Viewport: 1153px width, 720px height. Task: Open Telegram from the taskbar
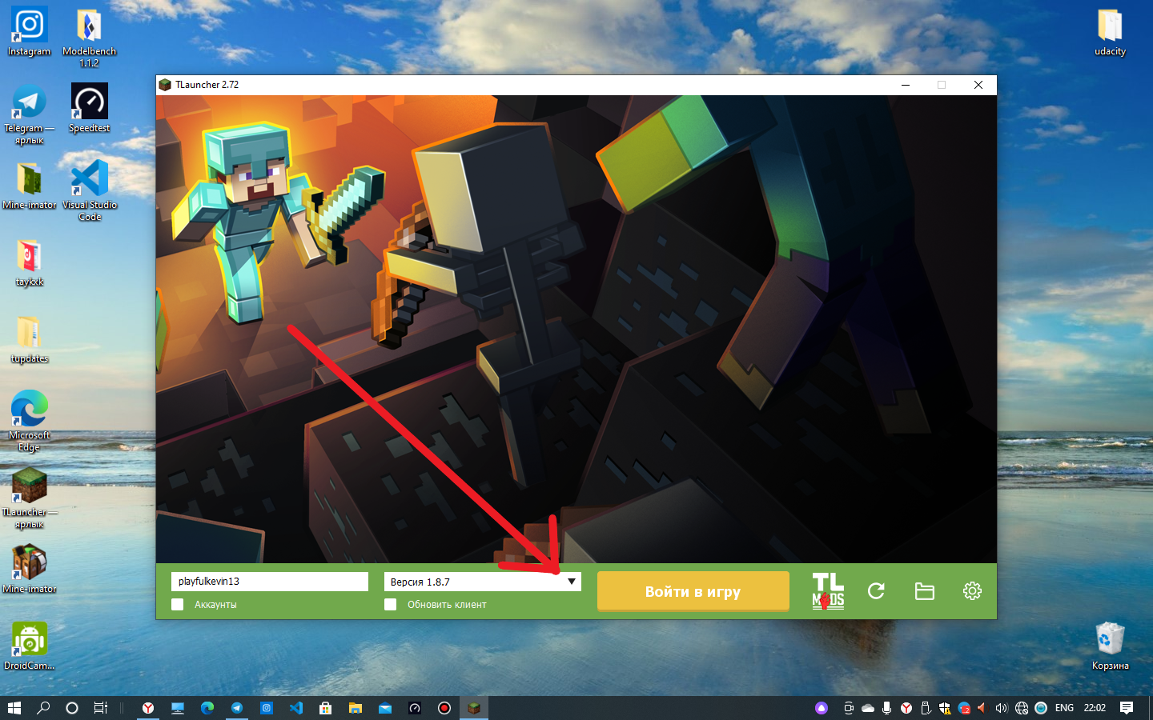click(x=237, y=708)
